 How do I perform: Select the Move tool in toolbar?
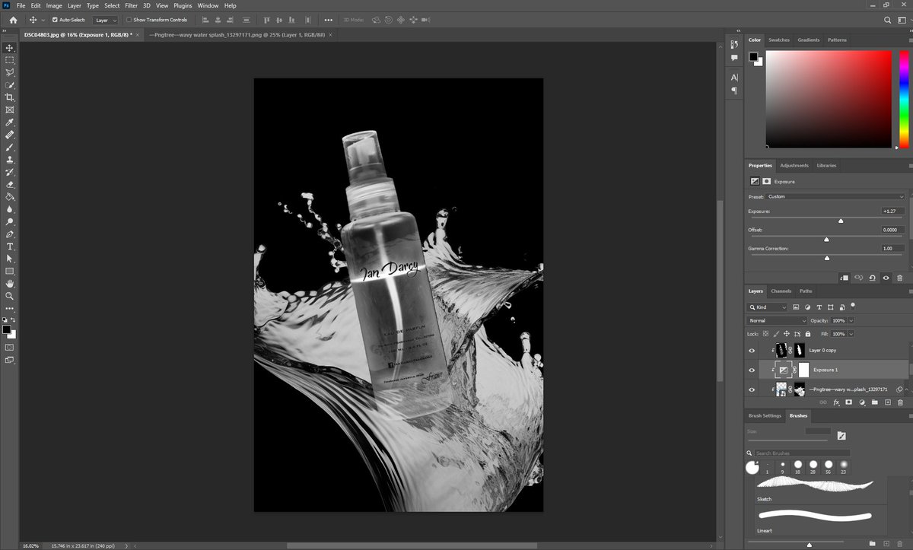coord(10,48)
